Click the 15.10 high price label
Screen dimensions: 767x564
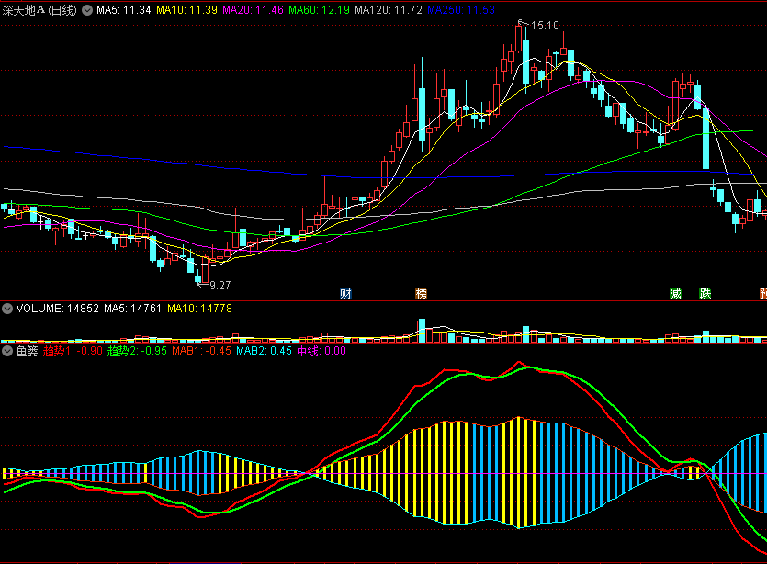pyautogui.click(x=545, y=26)
